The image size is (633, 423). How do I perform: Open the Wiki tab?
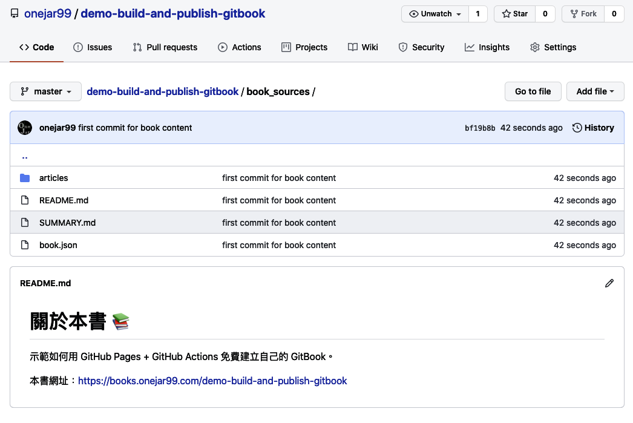(x=363, y=47)
